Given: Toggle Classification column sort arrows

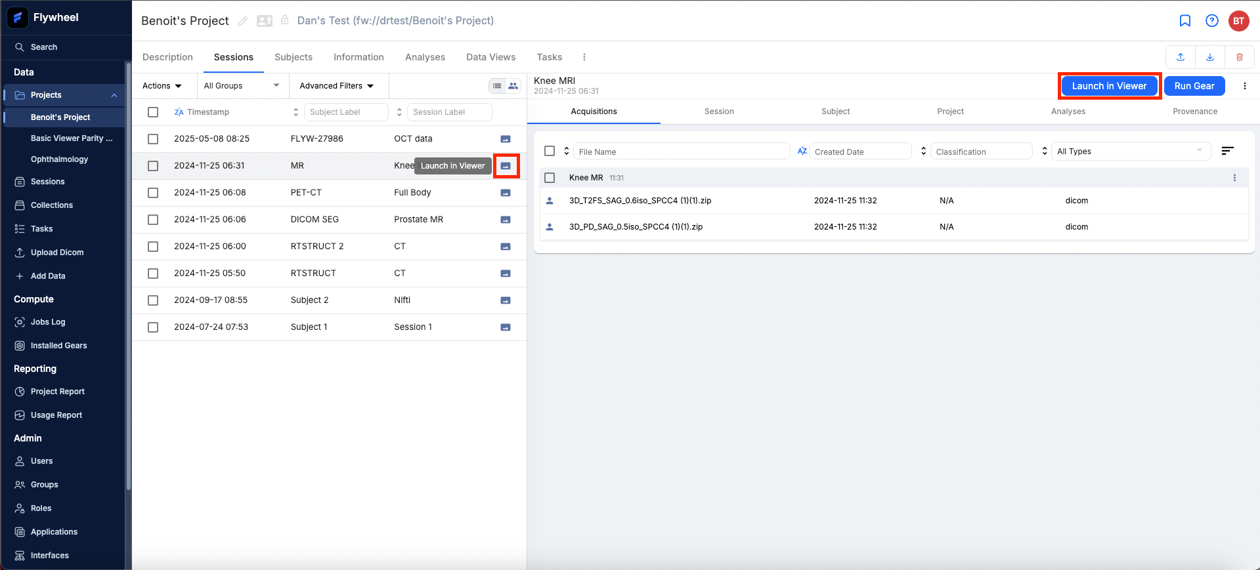Looking at the screenshot, I should pyautogui.click(x=924, y=151).
